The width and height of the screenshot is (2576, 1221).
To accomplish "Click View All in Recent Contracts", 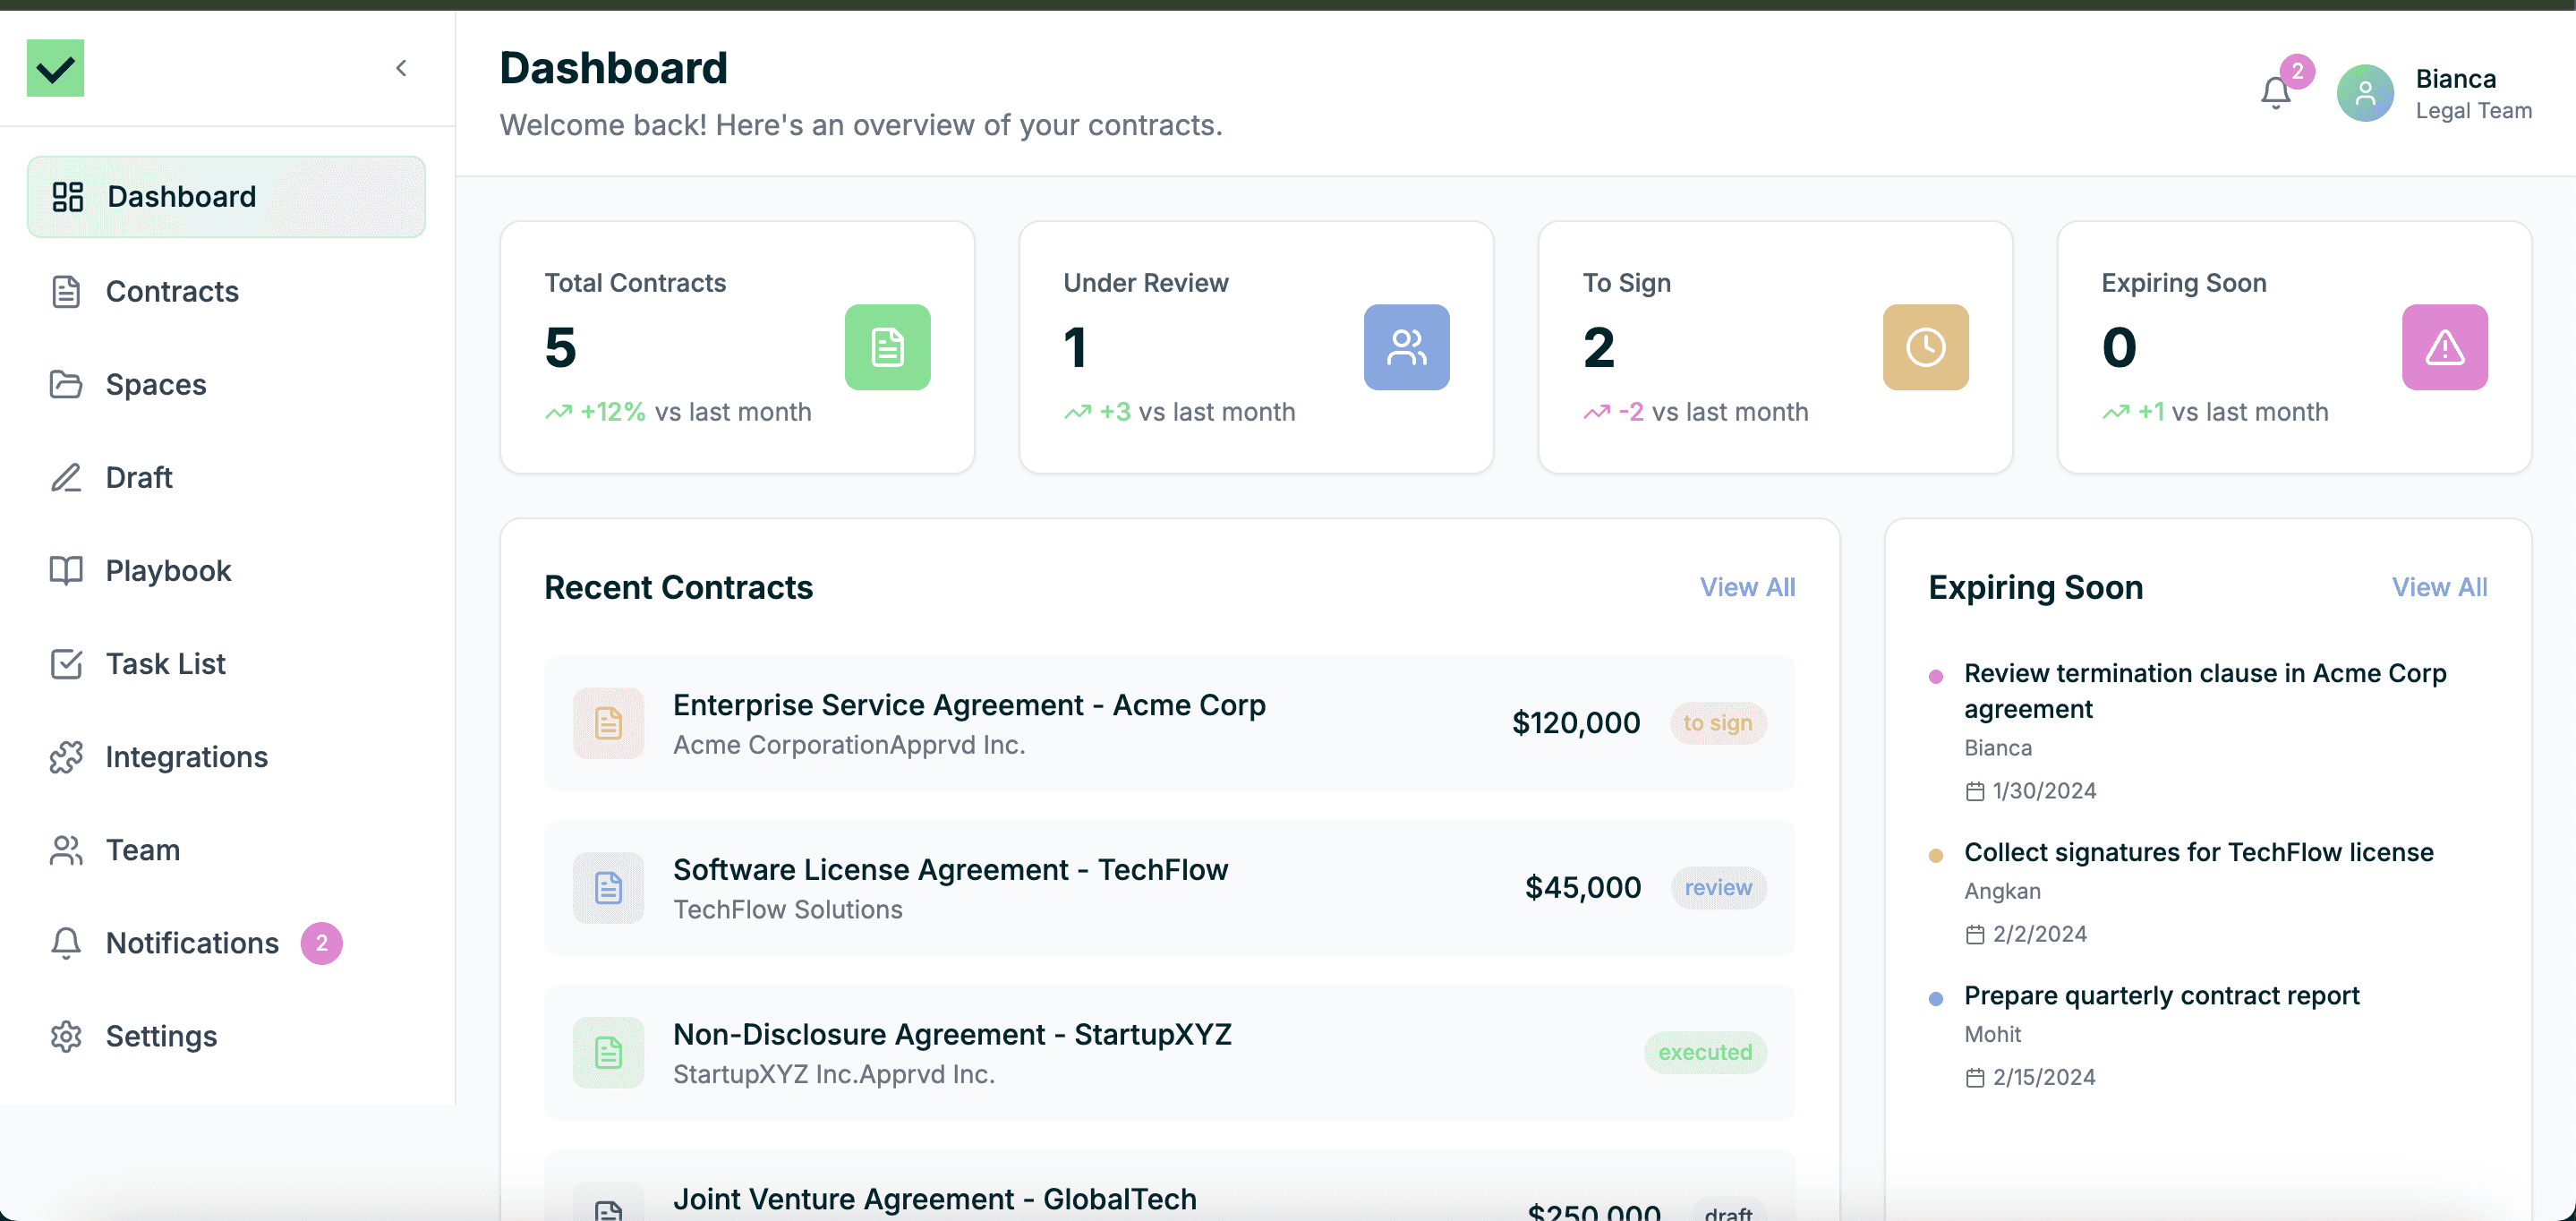I will (x=1747, y=587).
